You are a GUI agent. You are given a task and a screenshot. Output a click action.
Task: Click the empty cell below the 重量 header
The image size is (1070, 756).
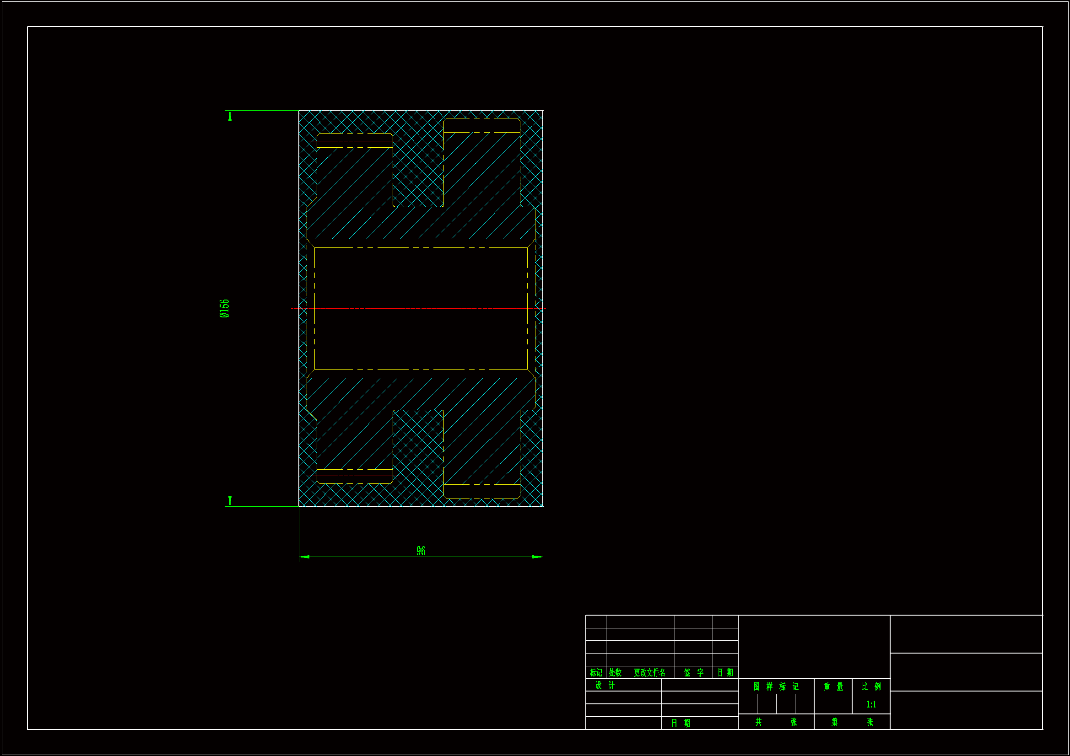click(x=833, y=704)
